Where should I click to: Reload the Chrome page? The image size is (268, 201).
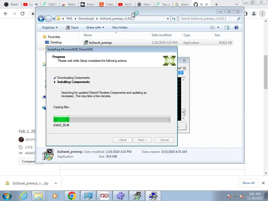tap(23, 14)
